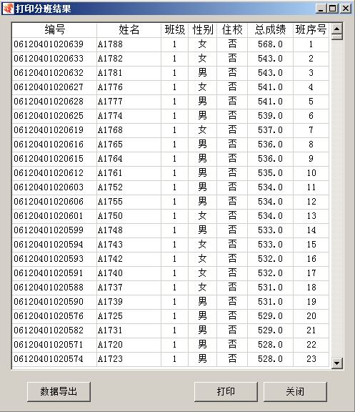Select row with ID 06120401020627

click(x=171, y=87)
